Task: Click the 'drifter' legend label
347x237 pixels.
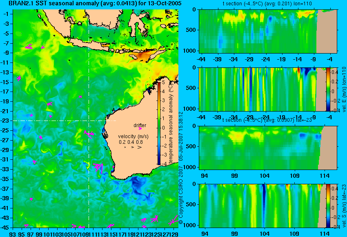Action: coord(140,125)
